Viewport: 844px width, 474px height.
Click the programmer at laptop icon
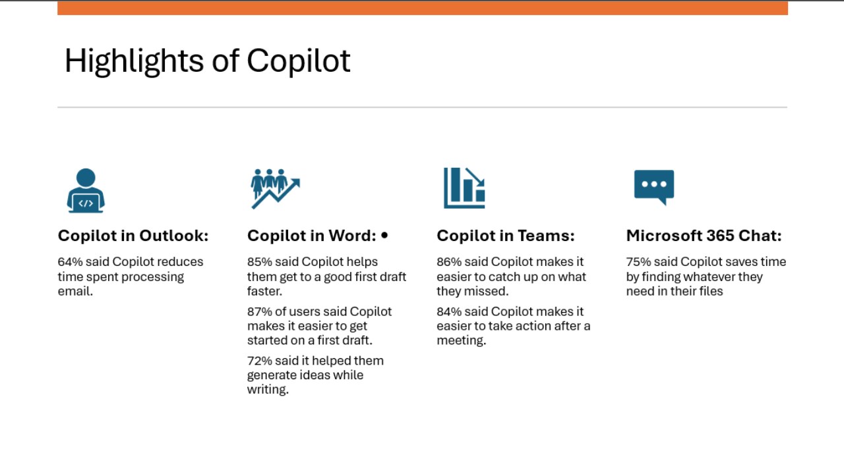pos(86,191)
